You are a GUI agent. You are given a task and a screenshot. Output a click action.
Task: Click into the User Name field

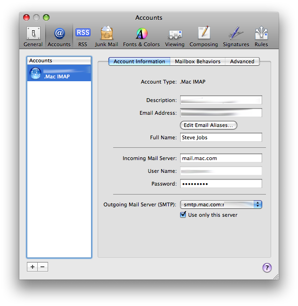pos(221,171)
